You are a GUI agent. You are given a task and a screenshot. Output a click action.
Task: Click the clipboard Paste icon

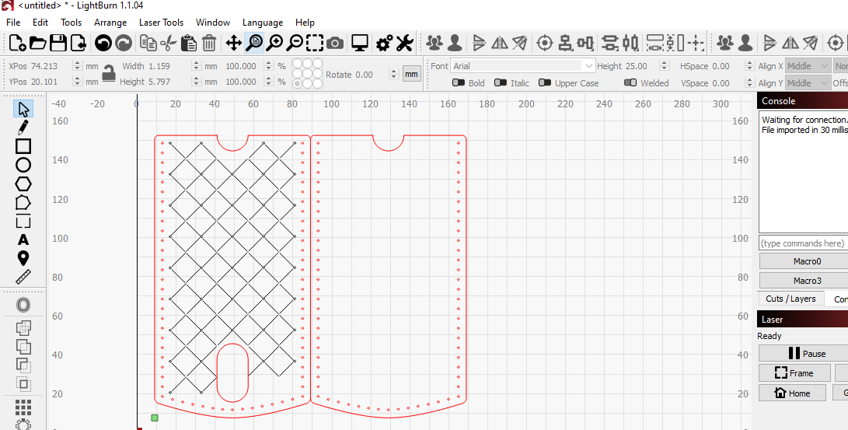(x=189, y=43)
